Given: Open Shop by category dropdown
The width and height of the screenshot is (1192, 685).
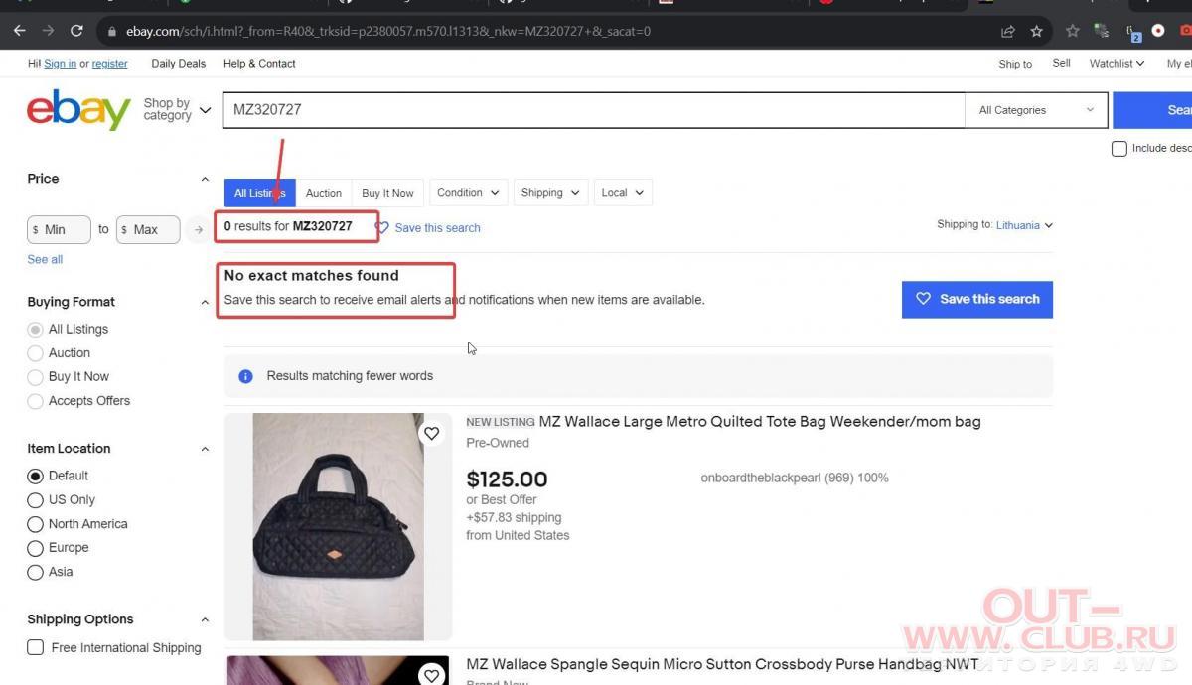Looking at the screenshot, I should tap(177, 109).
